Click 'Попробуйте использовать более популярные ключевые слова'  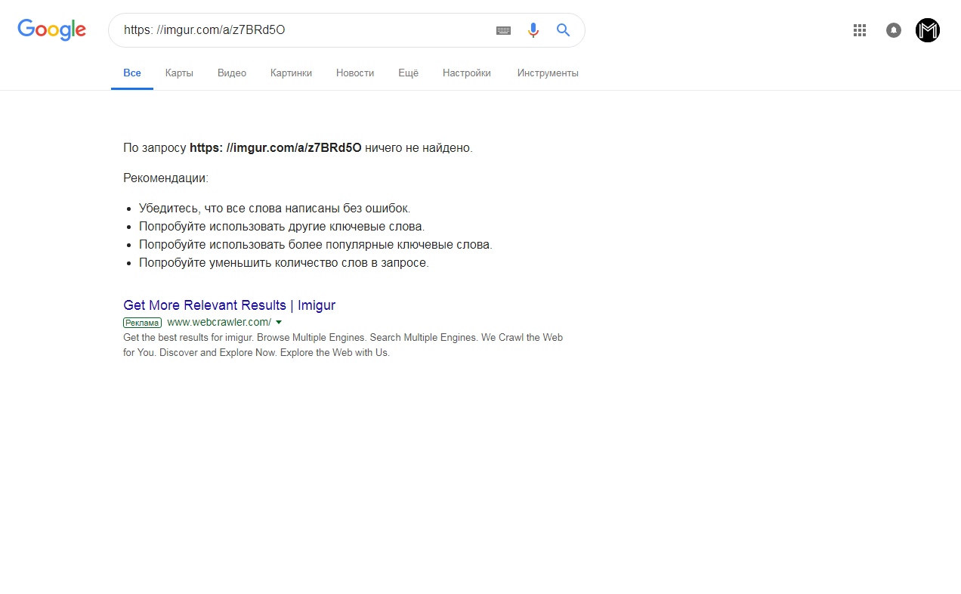[x=315, y=245]
